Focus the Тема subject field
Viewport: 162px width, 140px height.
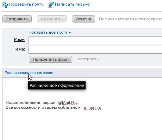coord(95,50)
